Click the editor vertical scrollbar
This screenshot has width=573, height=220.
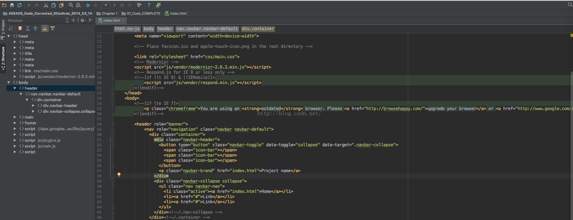(x=571, y=146)
